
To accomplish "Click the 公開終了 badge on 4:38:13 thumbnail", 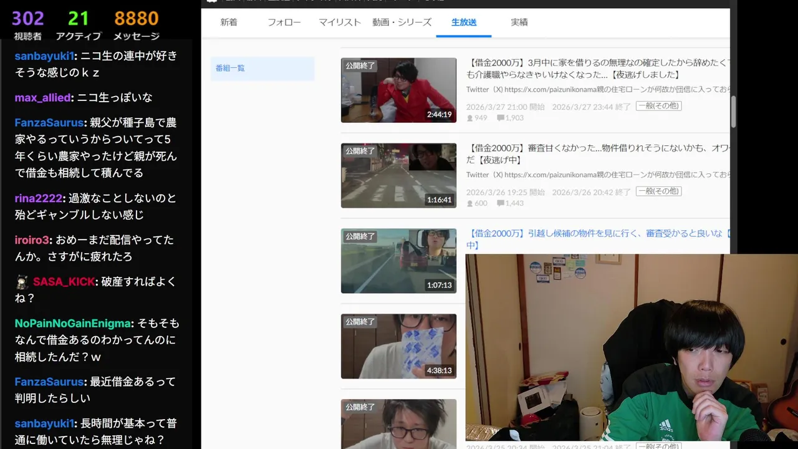I will [360, 322].
